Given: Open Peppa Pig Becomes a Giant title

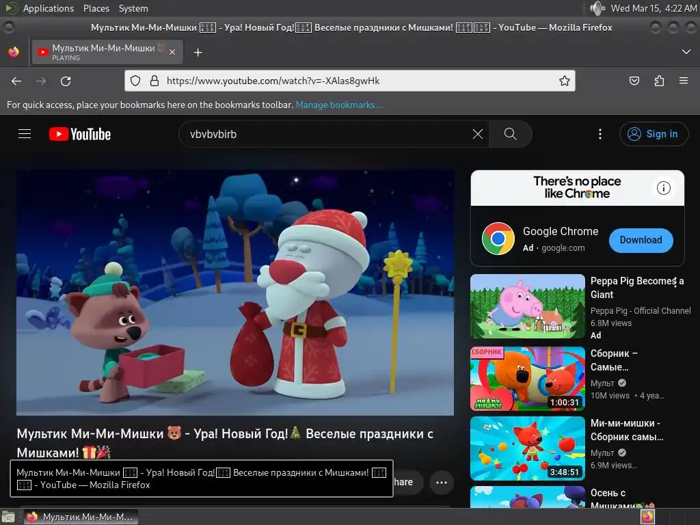Looking at the screenshot, I should (x=636, y=288).
